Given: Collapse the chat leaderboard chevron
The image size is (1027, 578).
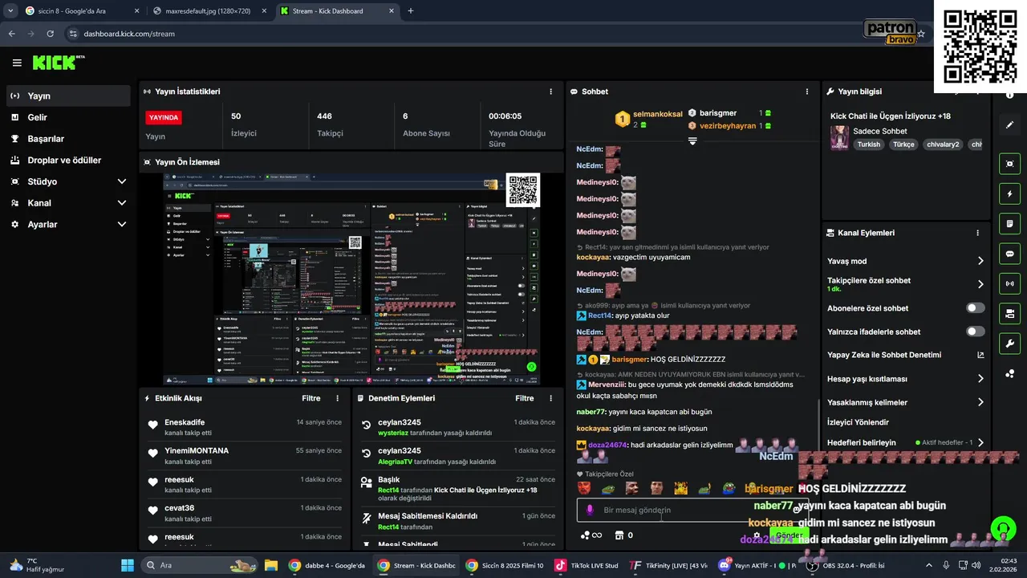Looking at the screenshot, I should pyautogui.click(x=692, y=141).
